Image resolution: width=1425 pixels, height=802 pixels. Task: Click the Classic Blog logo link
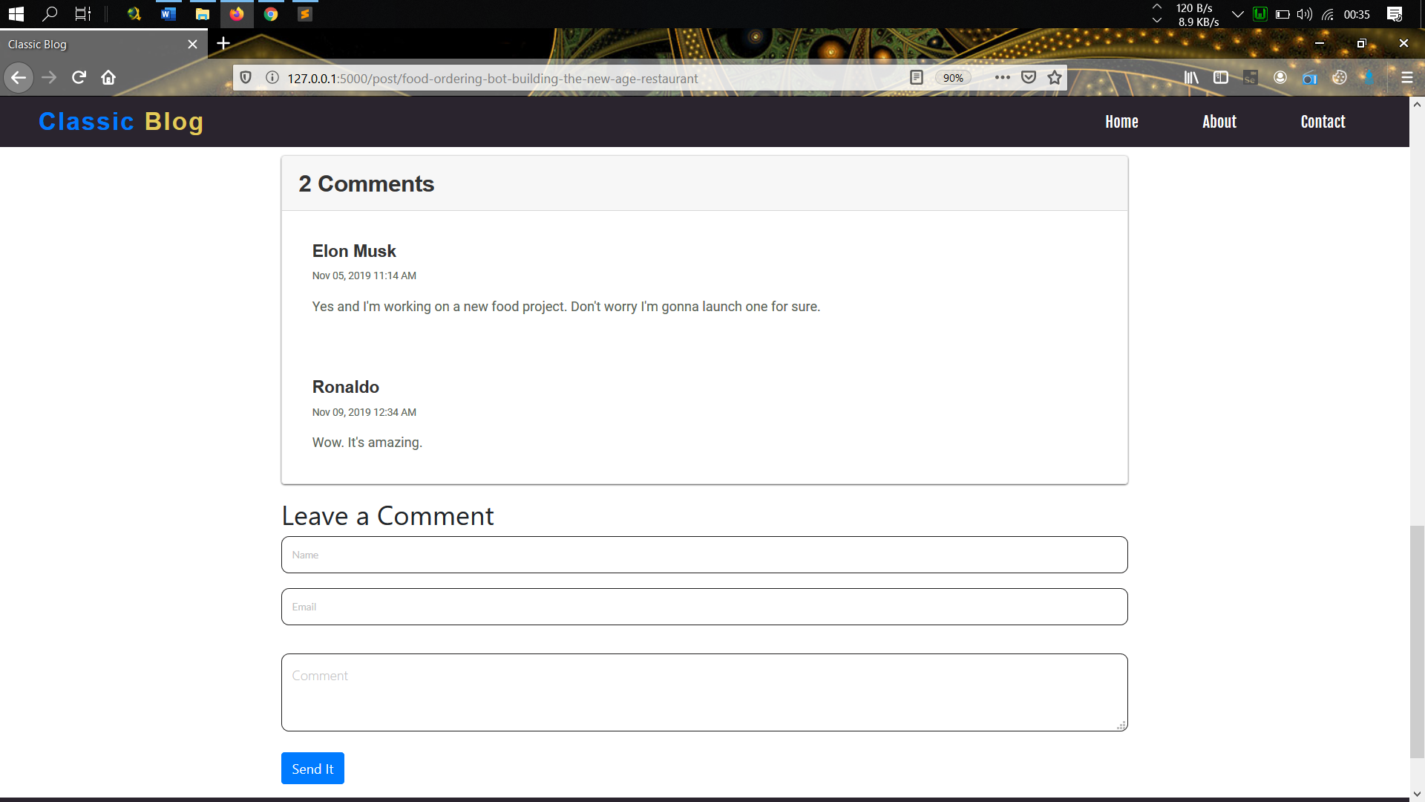click(x=121, y=121)
